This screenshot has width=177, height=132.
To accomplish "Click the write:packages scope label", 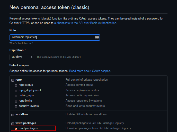I will pos(25,123).
